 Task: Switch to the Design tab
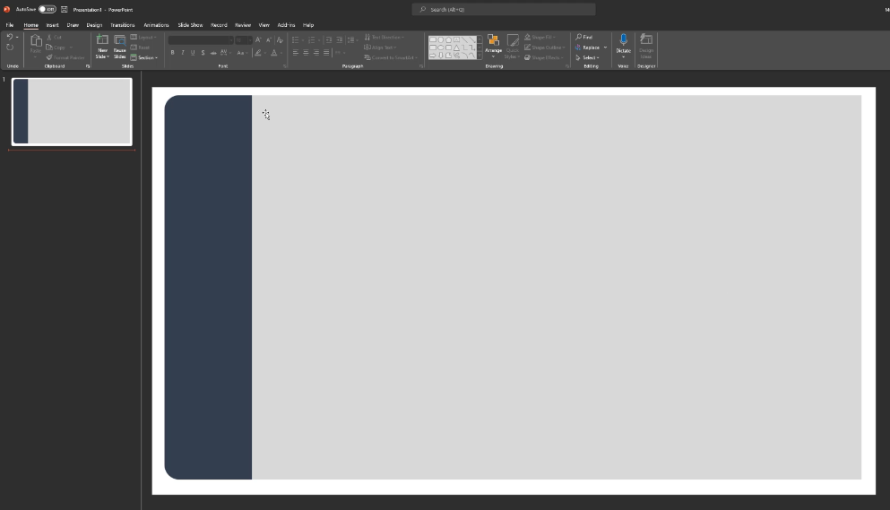[94, 25]
